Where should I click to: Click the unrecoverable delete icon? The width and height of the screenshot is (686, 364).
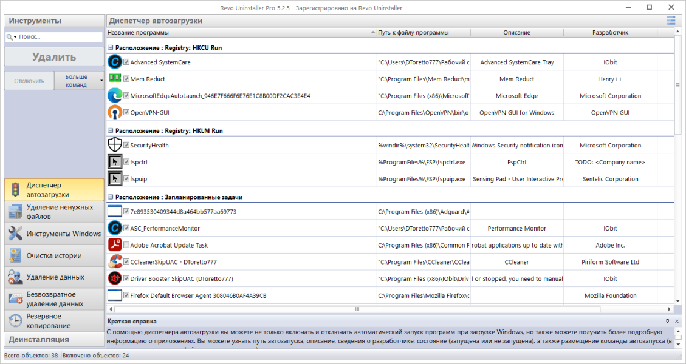[x=15, y=299]
